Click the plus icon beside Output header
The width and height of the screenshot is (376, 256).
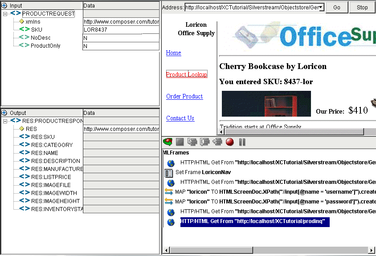pyautogui.click(x=4, y=113)
